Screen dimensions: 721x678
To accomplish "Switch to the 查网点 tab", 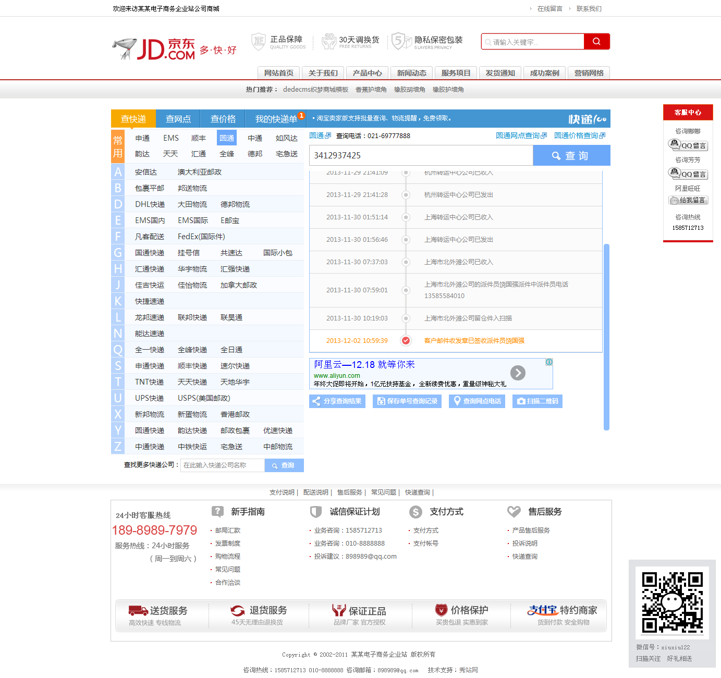I will pyautogui.click(x=178, y=119).
